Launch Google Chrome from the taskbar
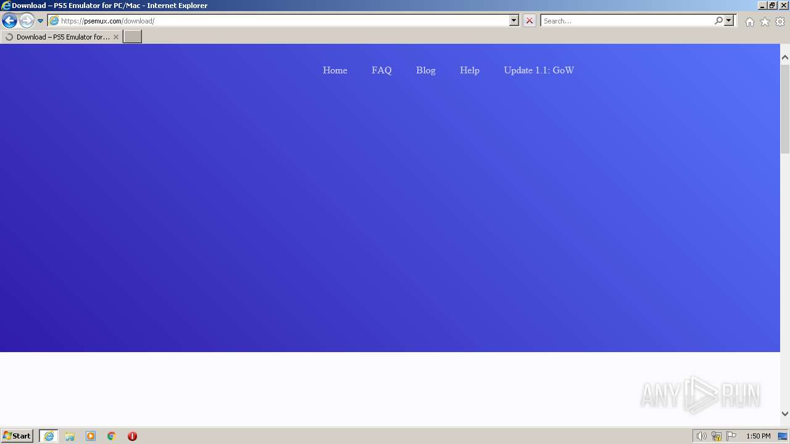This screenshot has height=444, width=790. click(x=112, y=436)
